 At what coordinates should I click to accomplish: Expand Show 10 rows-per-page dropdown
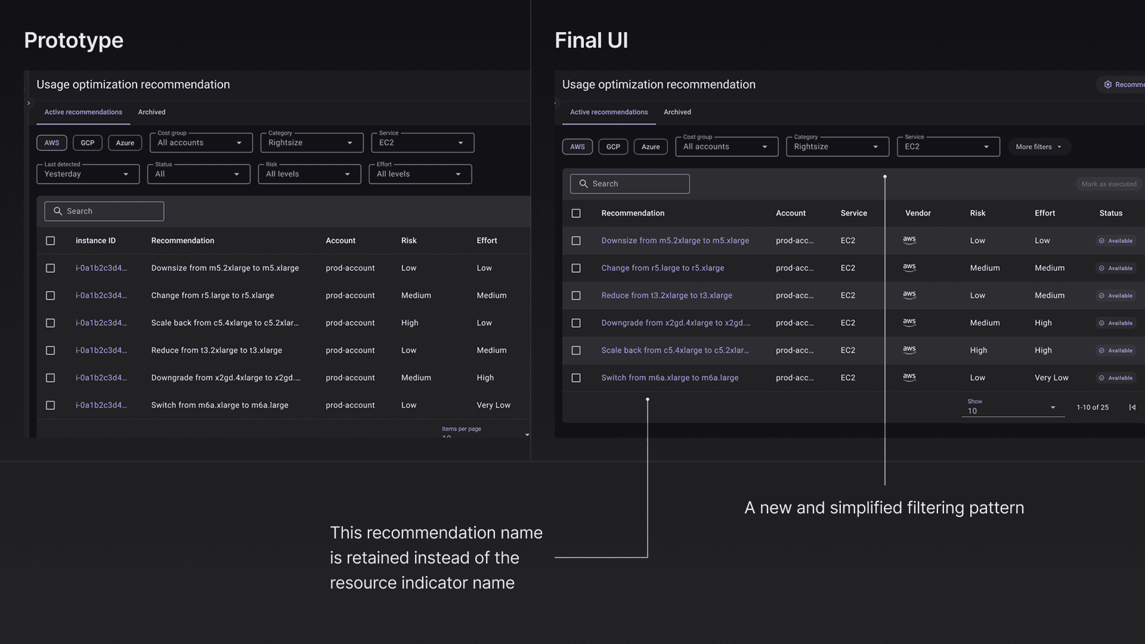click(x=1012, y=408)
